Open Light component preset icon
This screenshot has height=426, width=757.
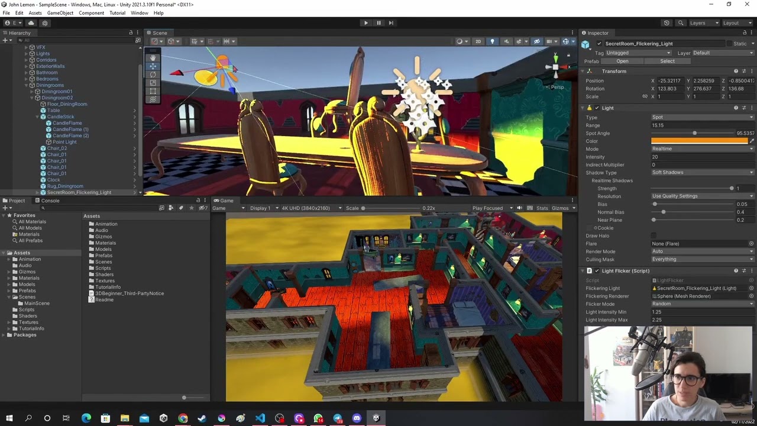click(x=744, y=108)
